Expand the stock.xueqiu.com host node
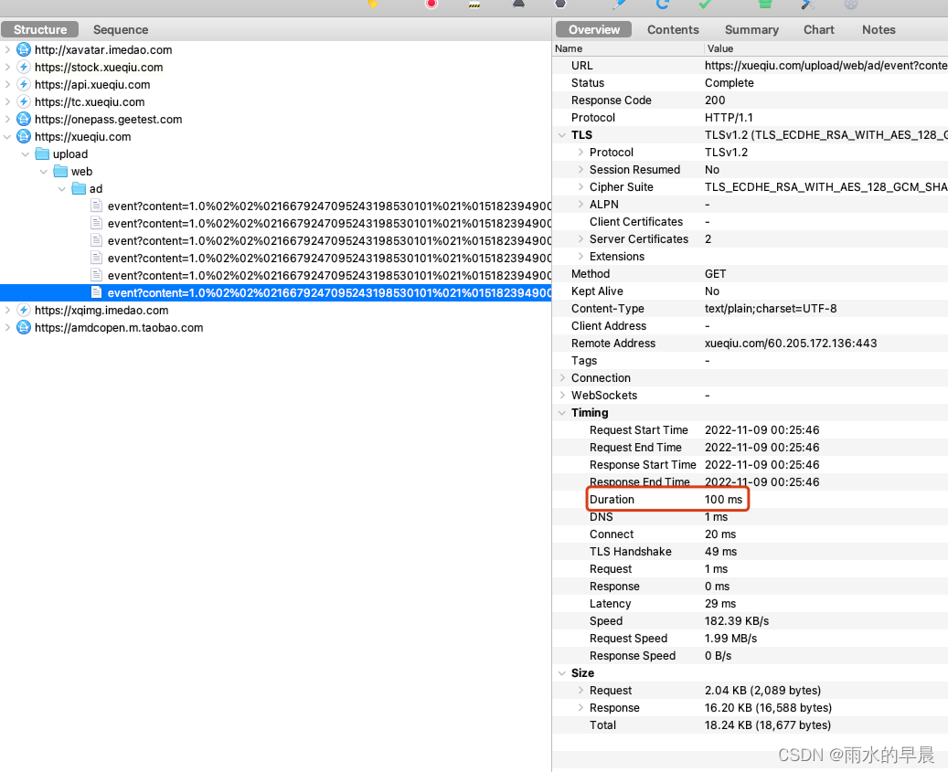 (x=7, y=67)
